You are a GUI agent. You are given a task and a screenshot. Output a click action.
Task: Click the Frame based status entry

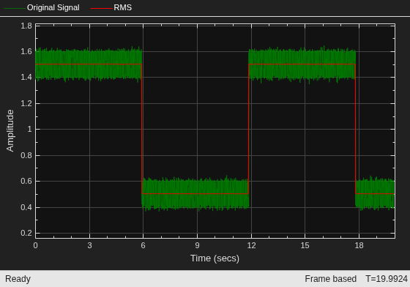(330, 279)
